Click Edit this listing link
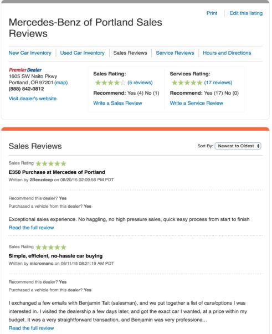Screen dimensions: 272x334 click(246, 13)
